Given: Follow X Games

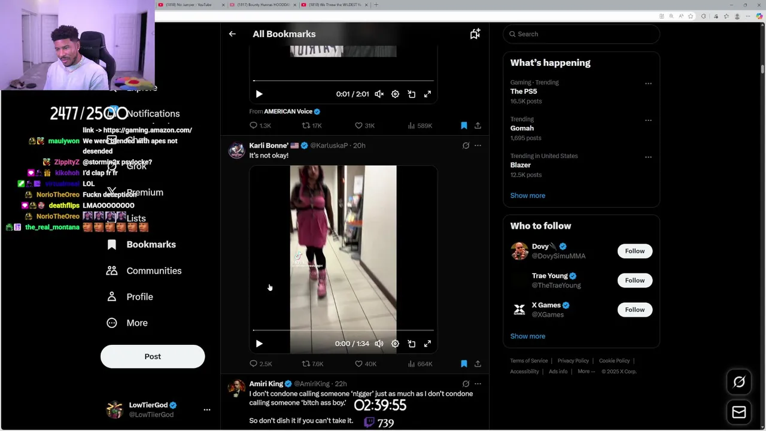Looking at the screenshot, I should 635,310.
